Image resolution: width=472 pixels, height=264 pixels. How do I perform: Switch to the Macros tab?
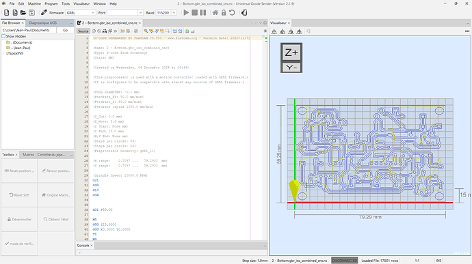click(x=28, y=155)
